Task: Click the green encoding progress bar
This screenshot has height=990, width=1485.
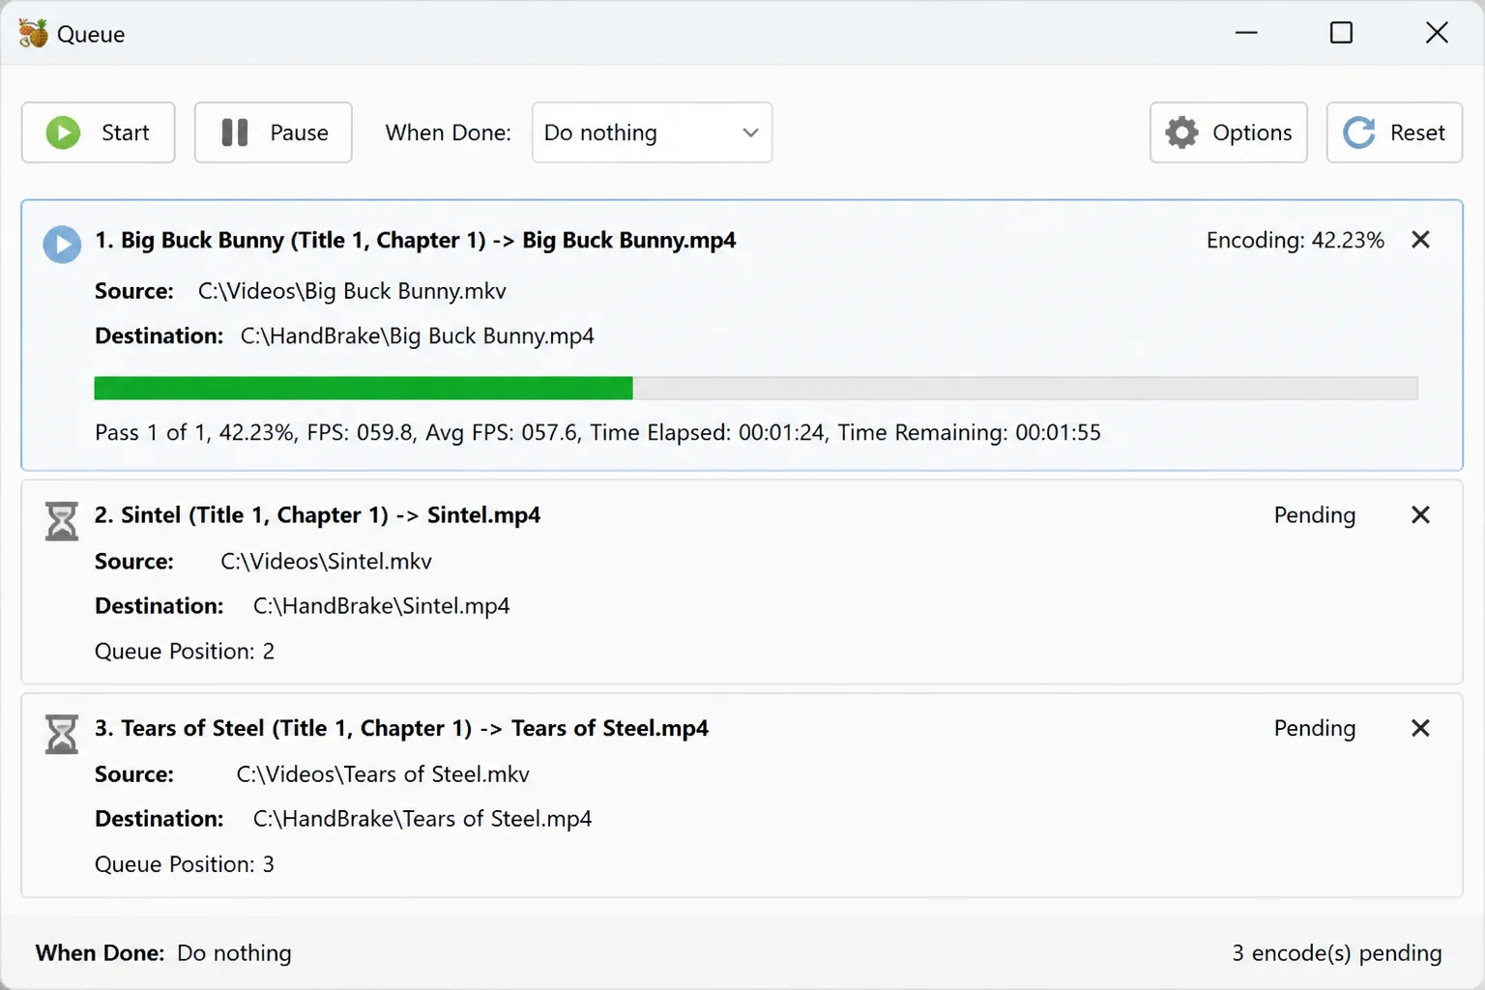Action: pos(756,388)
